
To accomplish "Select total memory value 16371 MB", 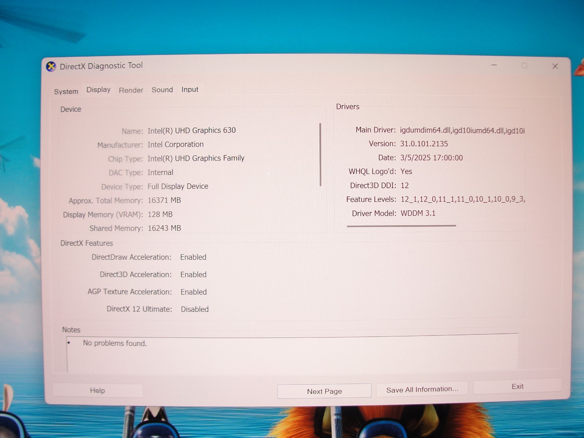I will click(164, 200).
